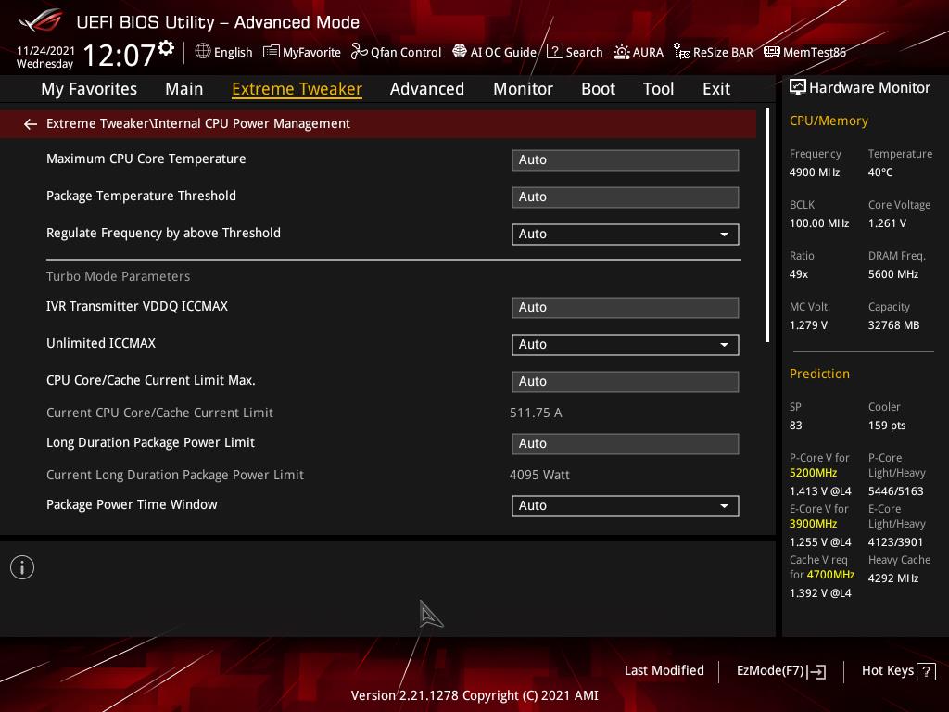Open MyFavorite from the top toolbar
This screenshot has width=949, height=712.
pyautogui.click(x=302, y=53)
